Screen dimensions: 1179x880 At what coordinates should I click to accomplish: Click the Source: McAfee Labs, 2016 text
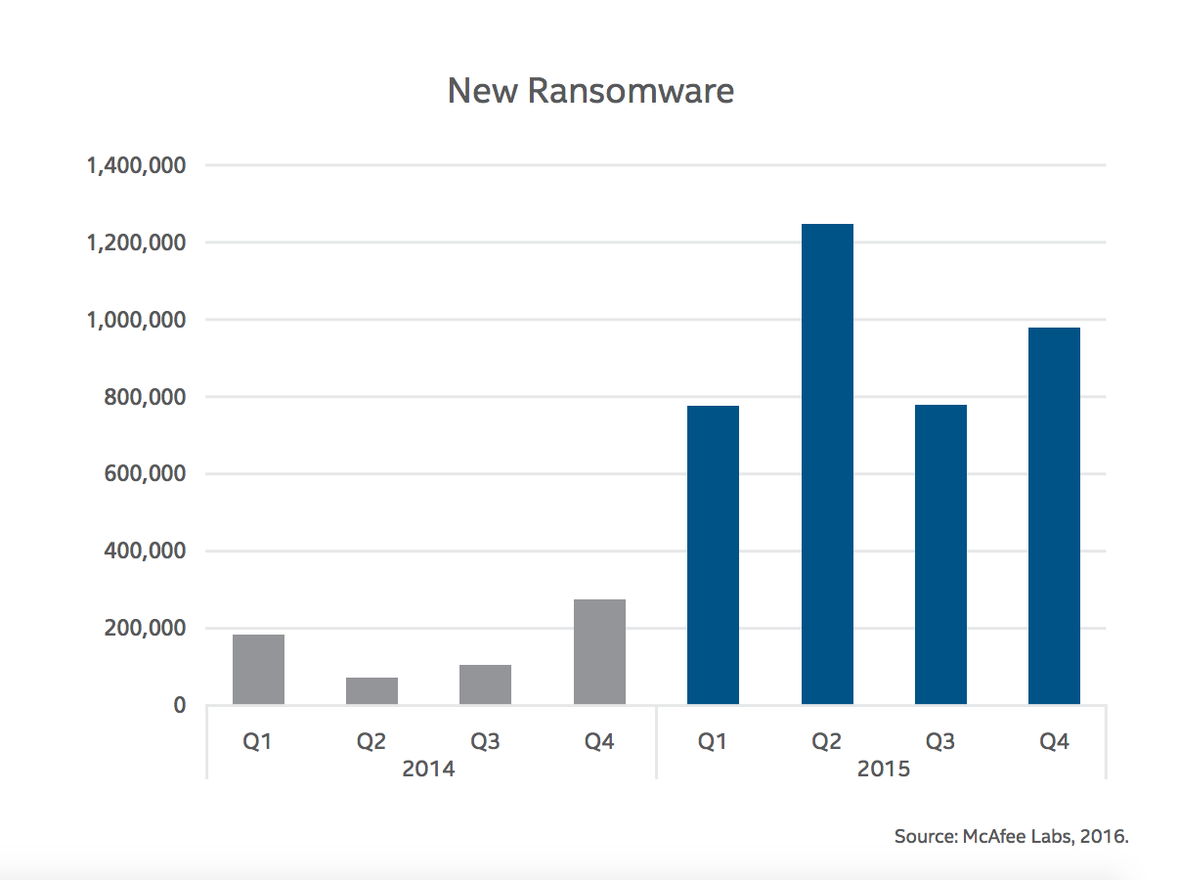(x=1012, y=837)
